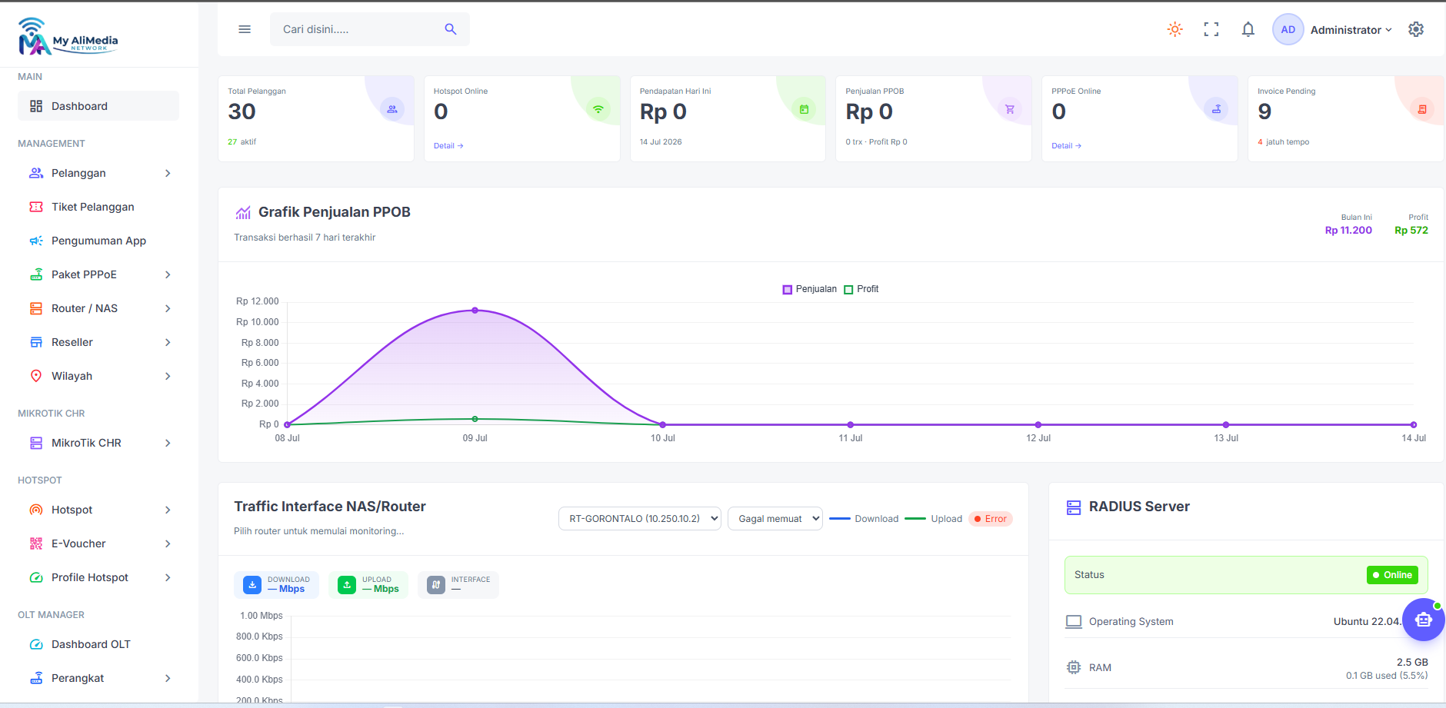Expand Reseller submenu chevron
Viewport: 1446px width, 708px height.
tap(168, 342)
